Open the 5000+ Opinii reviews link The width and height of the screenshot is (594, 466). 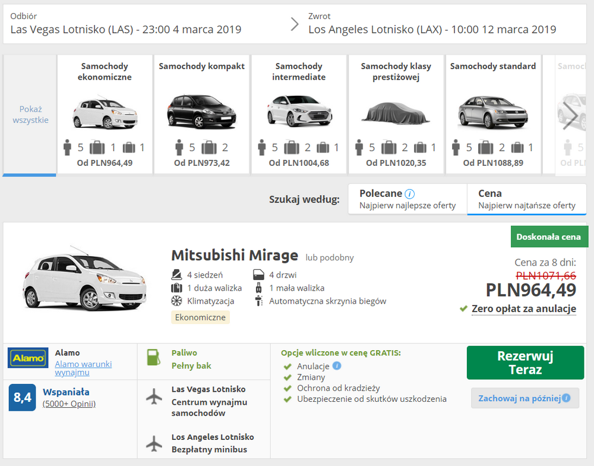point(69,404)
